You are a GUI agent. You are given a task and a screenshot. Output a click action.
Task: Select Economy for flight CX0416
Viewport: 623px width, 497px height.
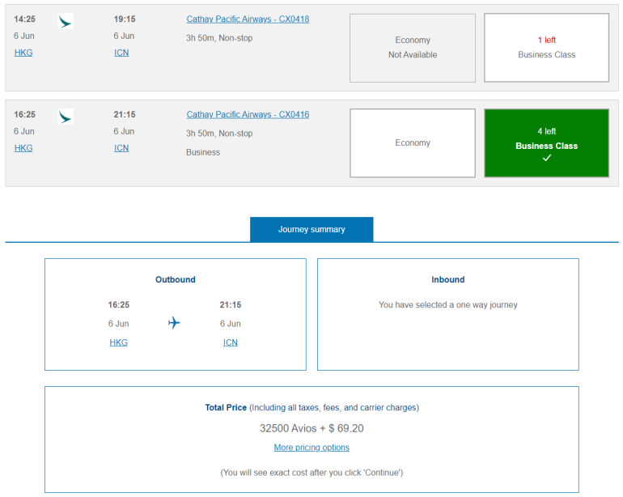[413, 143]
